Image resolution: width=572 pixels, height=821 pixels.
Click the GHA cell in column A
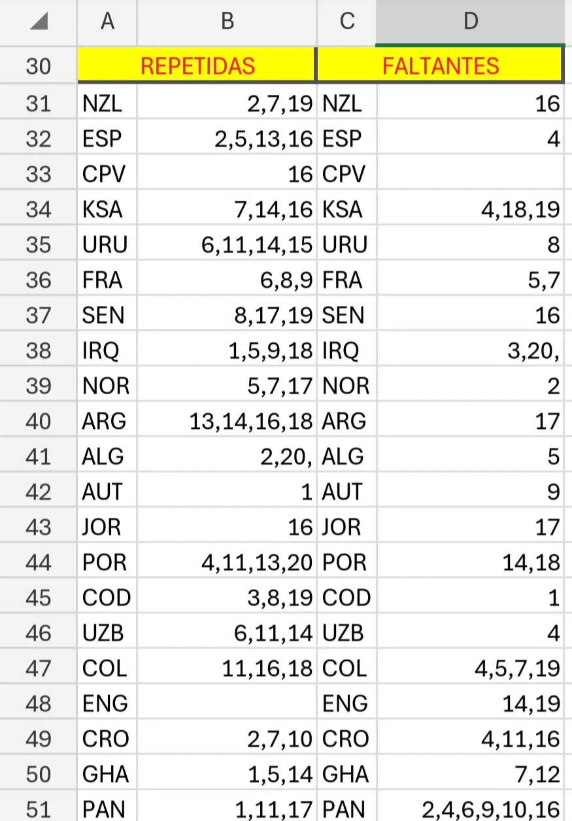click(107, 773)
